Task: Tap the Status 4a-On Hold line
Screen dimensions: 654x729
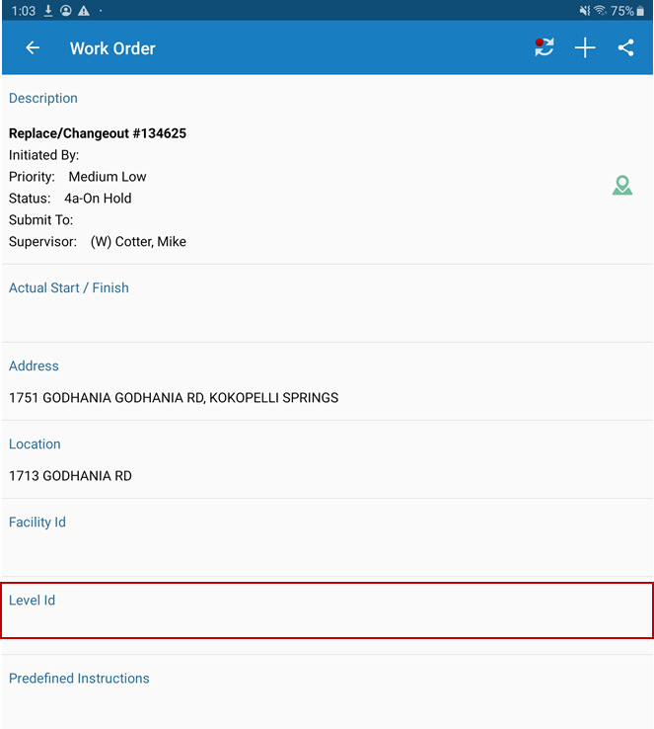Action: (x=70, y=199)
